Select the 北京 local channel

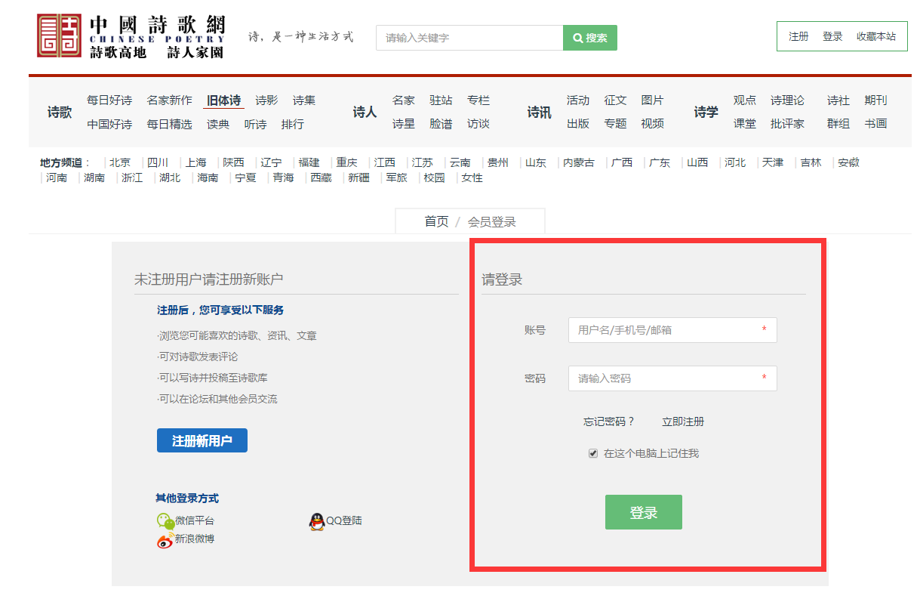pyautogui.click(x=120, y=162)
